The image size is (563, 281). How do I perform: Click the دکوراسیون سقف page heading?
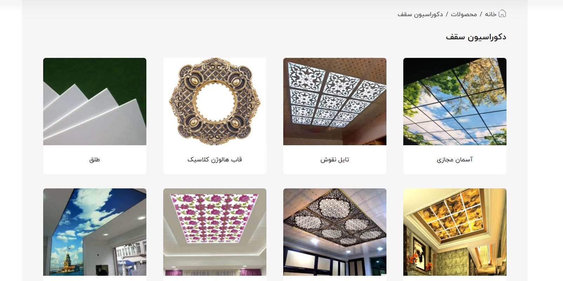(x=476, y=37)
